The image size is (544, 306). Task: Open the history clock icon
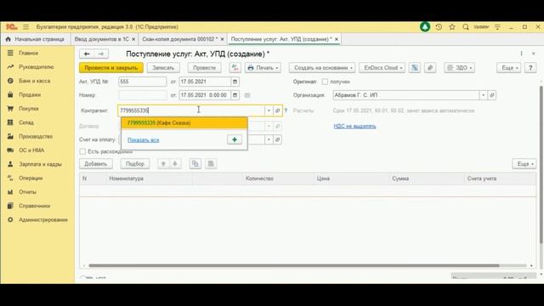439,26
